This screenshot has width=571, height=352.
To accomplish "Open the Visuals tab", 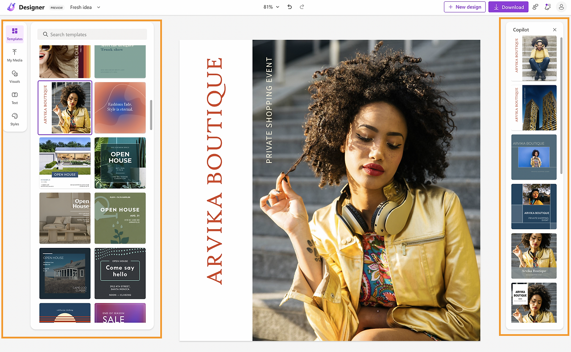I will 15,77.
